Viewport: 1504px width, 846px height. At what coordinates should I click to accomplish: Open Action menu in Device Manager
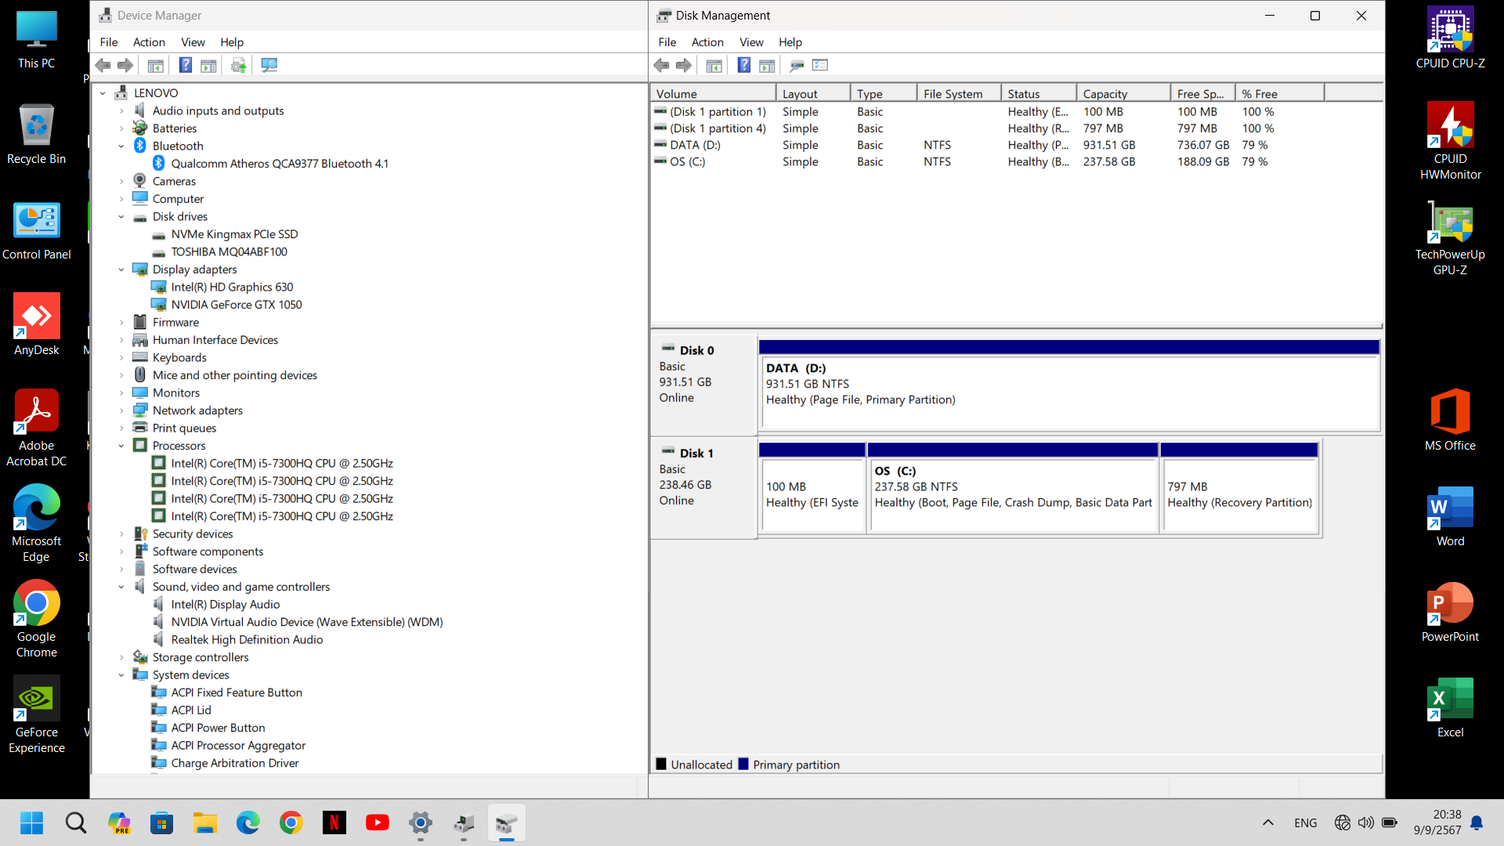[x=149, y=42]
